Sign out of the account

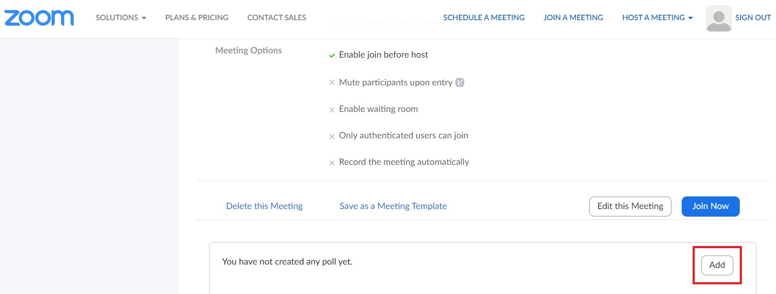pyautogui.click(x=753, y=18)
